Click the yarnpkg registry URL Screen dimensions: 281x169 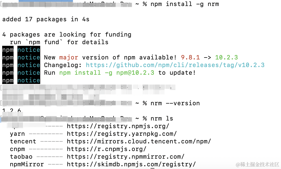coord(122,134)
